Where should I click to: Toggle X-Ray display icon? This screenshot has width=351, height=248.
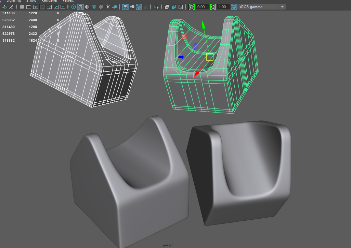pyautogui.click(x=167, y=7)
